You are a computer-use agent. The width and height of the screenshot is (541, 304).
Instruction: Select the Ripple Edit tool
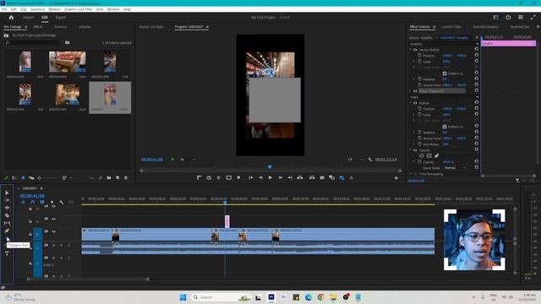(7, 208)
